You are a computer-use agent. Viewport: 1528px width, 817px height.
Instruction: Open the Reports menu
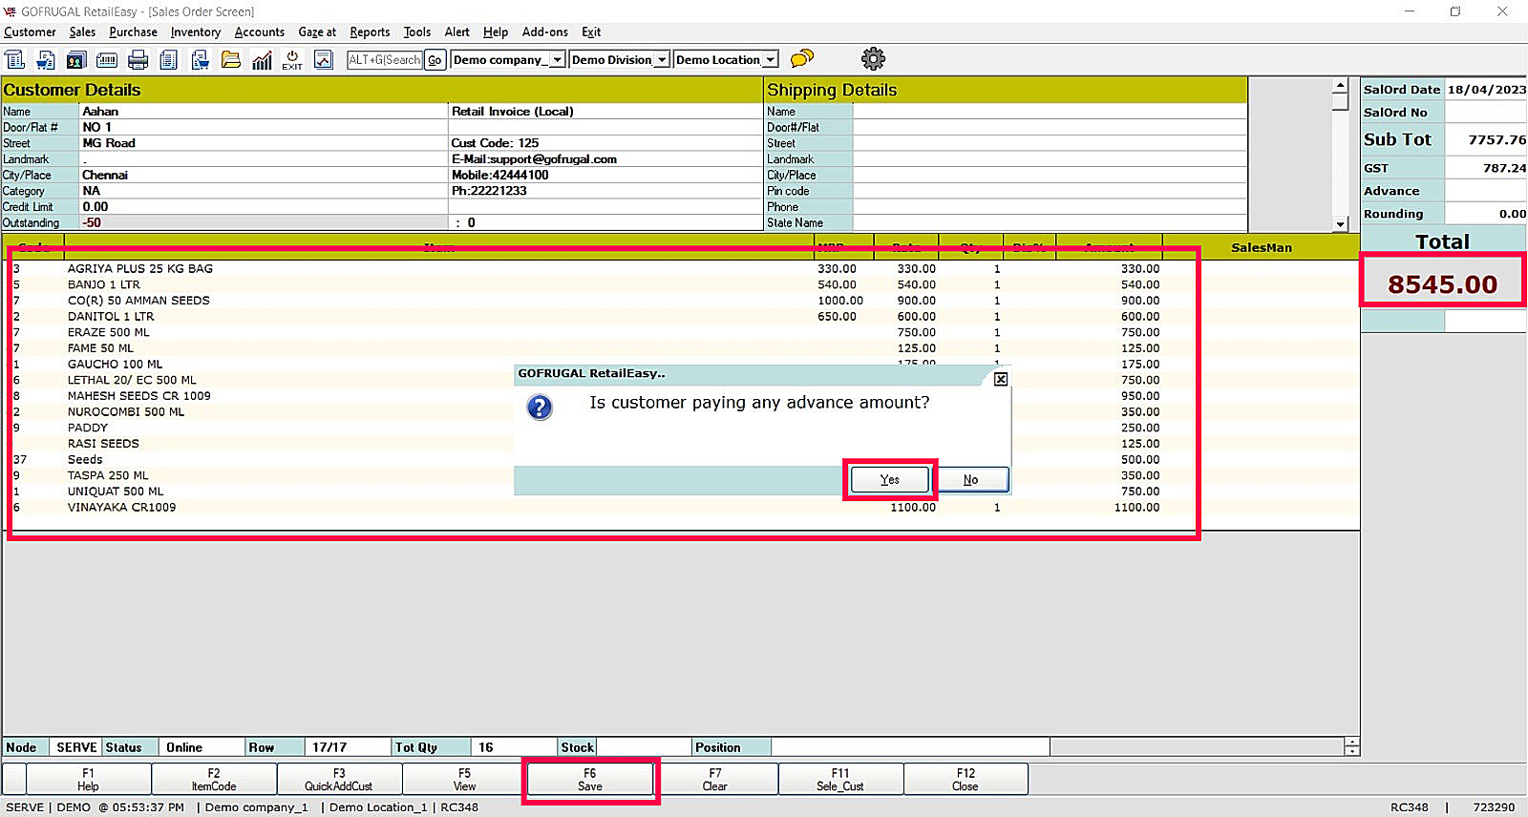[x=370, y=31]
